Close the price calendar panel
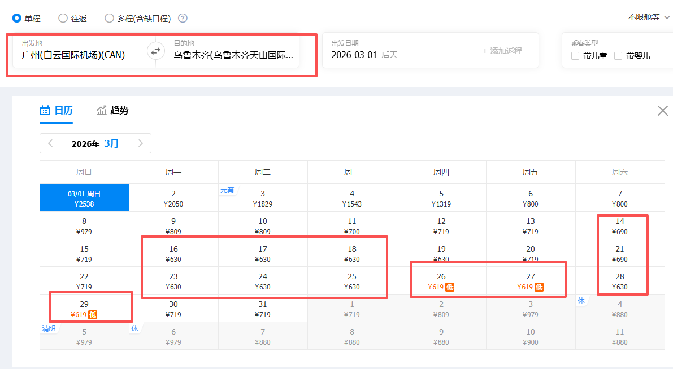This screenshot has height=369, width=673. 662,111
